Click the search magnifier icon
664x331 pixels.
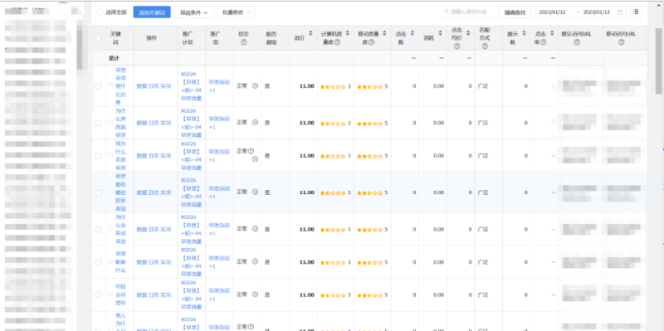pyautogui.click(x=447, y=12)
